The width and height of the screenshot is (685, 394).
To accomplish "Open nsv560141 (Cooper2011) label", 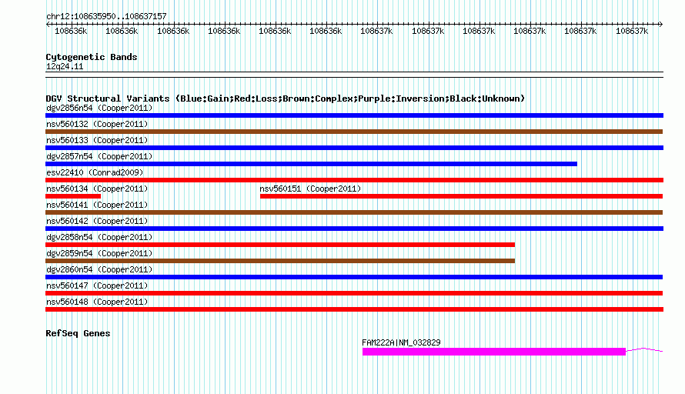I will click(x=97, y=205).
